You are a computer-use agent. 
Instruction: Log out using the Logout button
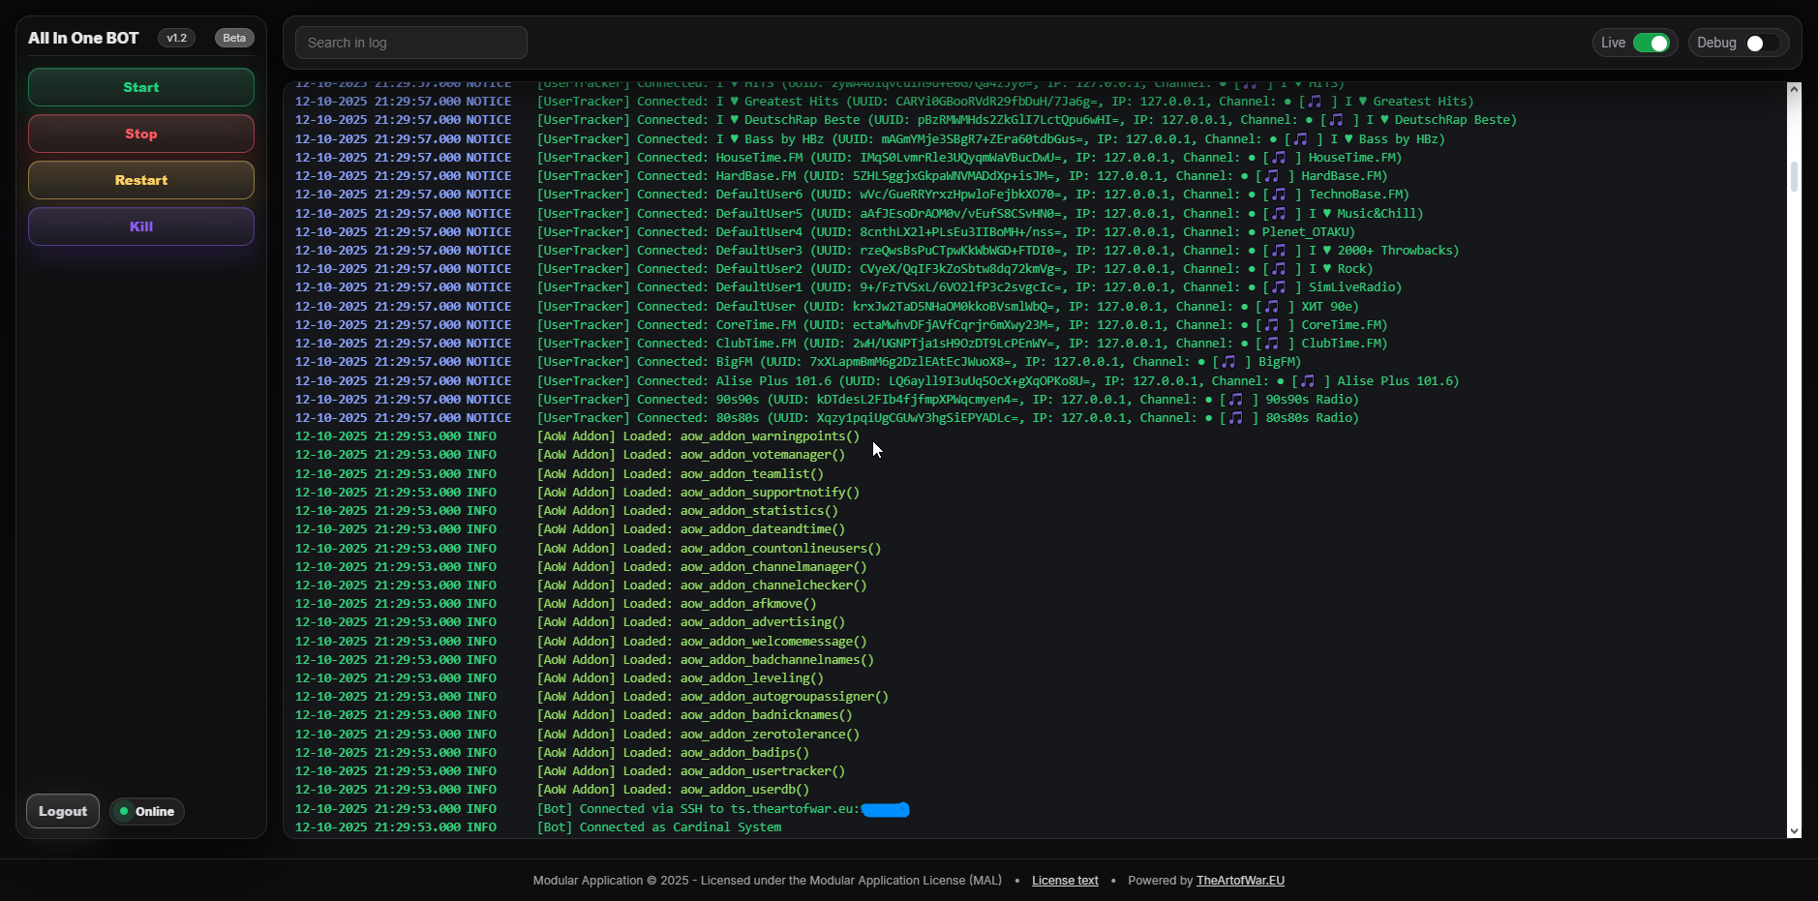pos(63,812)
